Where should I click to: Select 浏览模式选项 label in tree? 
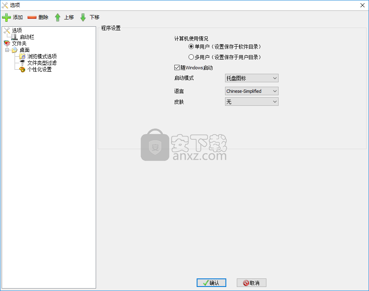[x=42, y=56]
